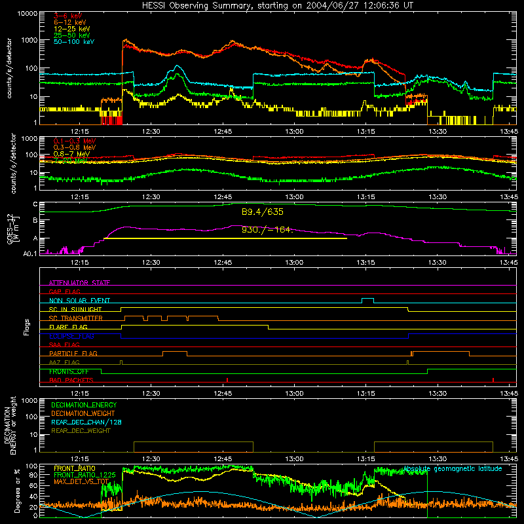
Task: Select the NON_SOLAR_EVENT flag label
Action: pyautogui.click(x=79, y=301)
